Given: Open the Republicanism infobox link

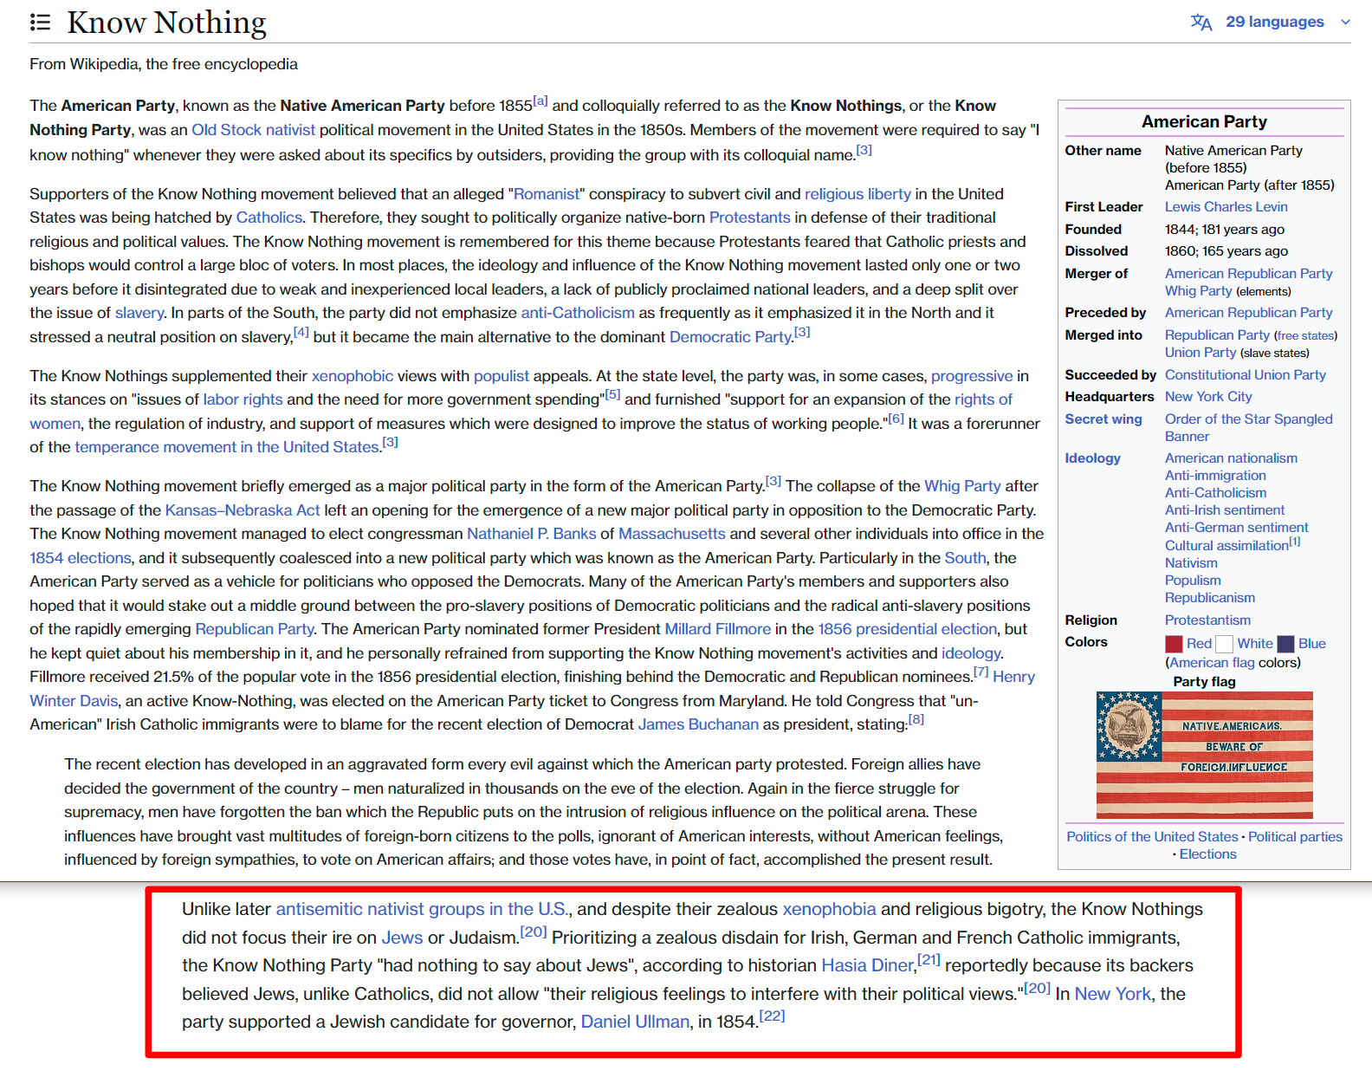Looking at the screenshot, I should click(1209, 598).
